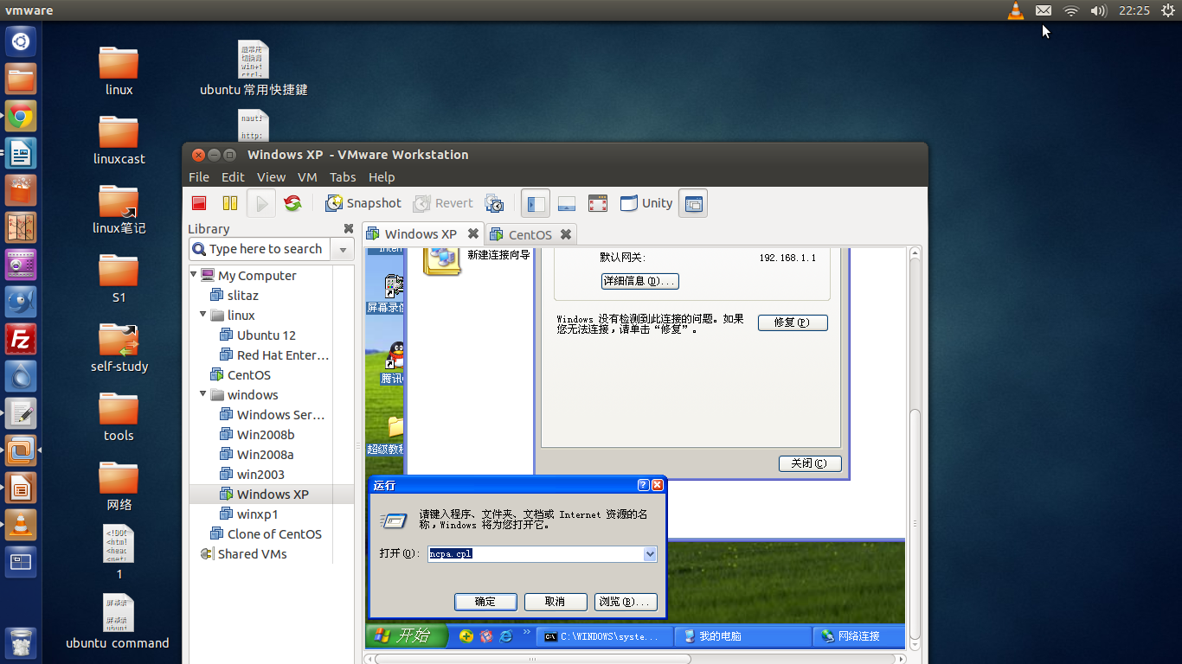Click the yellow Suspend (pause) toolbar icon
This screenshot has height=664, width=1182.
click(x=230, y=203)
